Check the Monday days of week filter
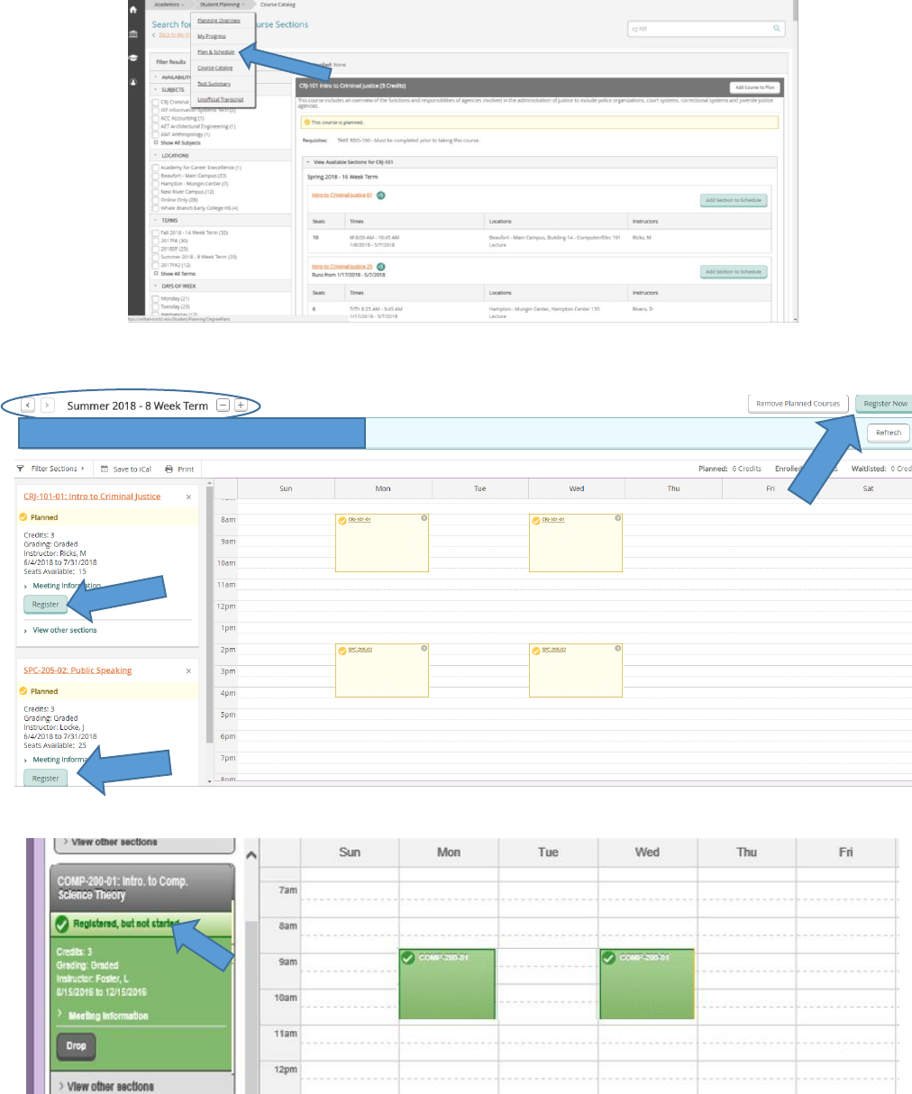This screenshot has height=1094, width=912. pos(155,298)
